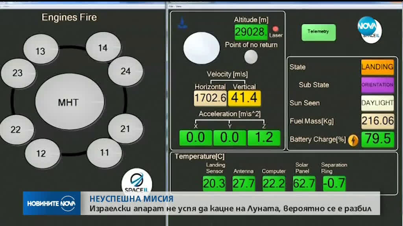Open the Telemetry button

[x=318, y=32]
